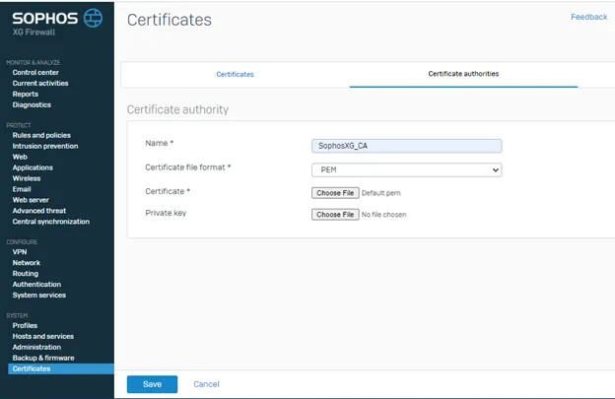
Task: Select Backup & firmware in sidebar
Action: 42,358
